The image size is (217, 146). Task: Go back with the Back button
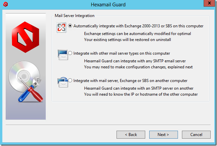131,135
